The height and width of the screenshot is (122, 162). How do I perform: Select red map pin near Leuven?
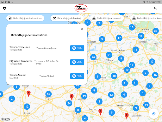pyautogui.click(x=100, y=112)
